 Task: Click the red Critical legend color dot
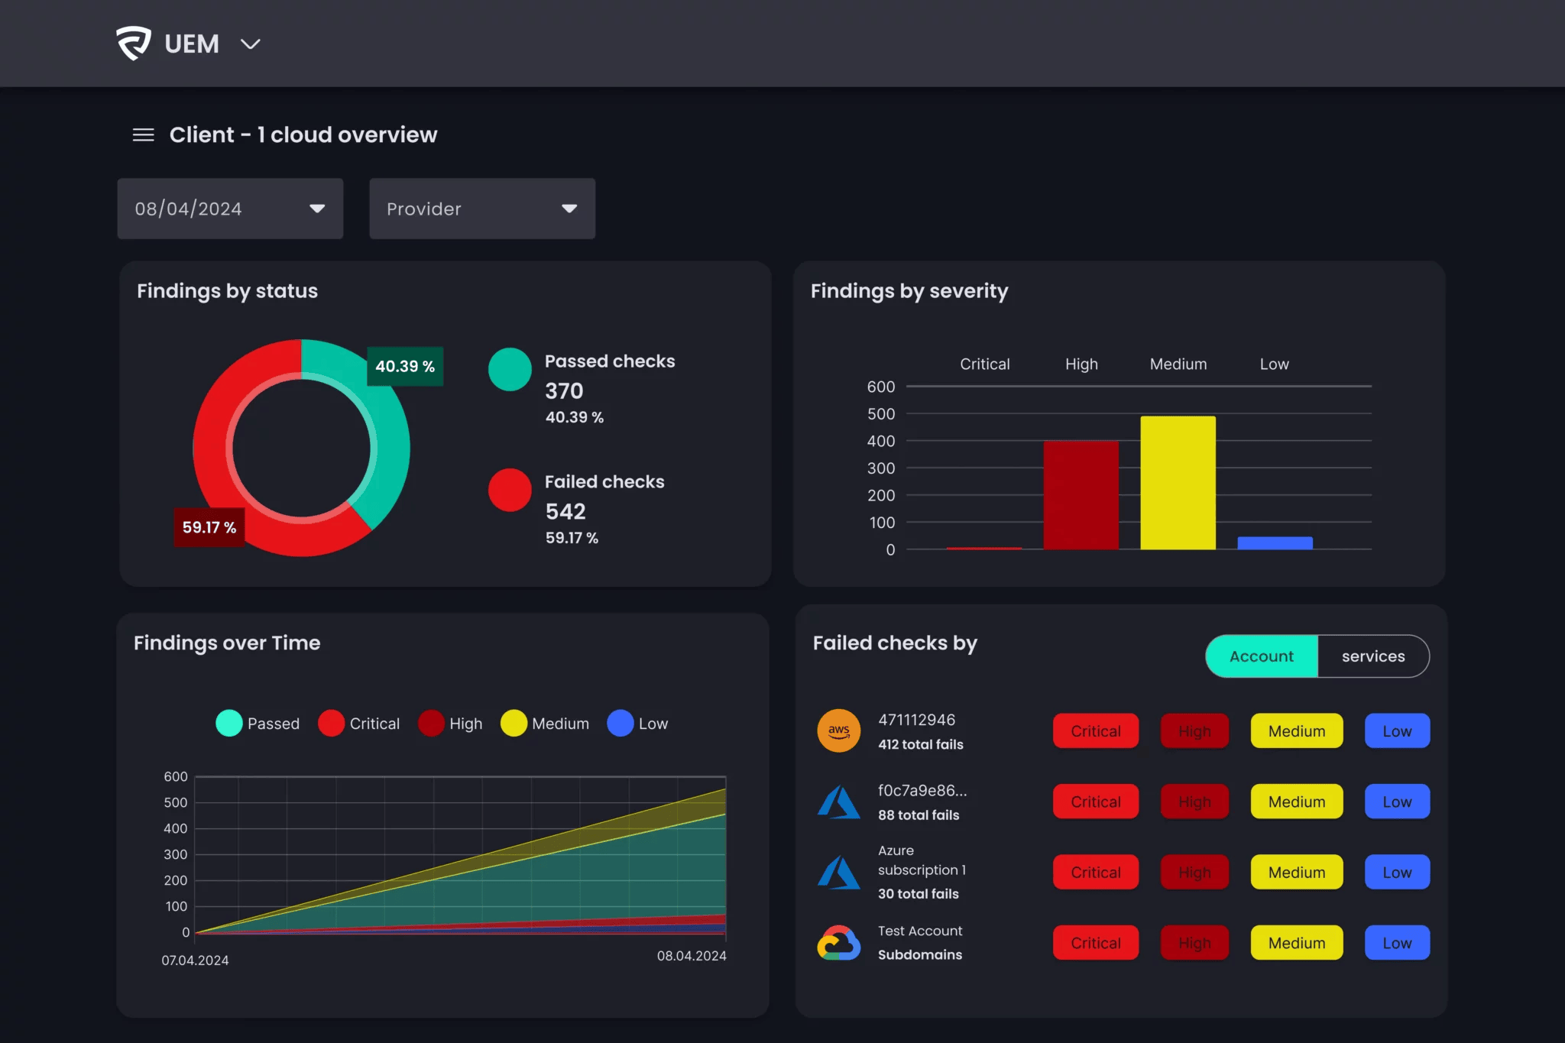click(332, 723)
